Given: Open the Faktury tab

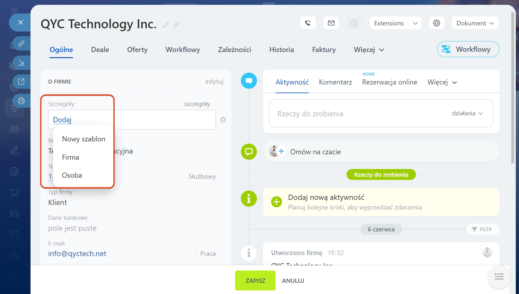Looking at the screenshot, I should pyautogui.click(x=324, y=50).
